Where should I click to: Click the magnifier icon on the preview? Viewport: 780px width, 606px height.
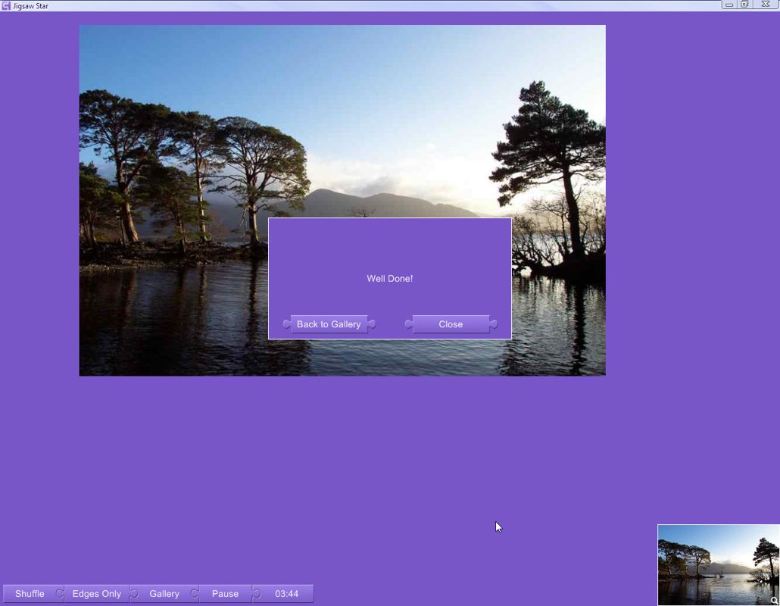(774, 600)
